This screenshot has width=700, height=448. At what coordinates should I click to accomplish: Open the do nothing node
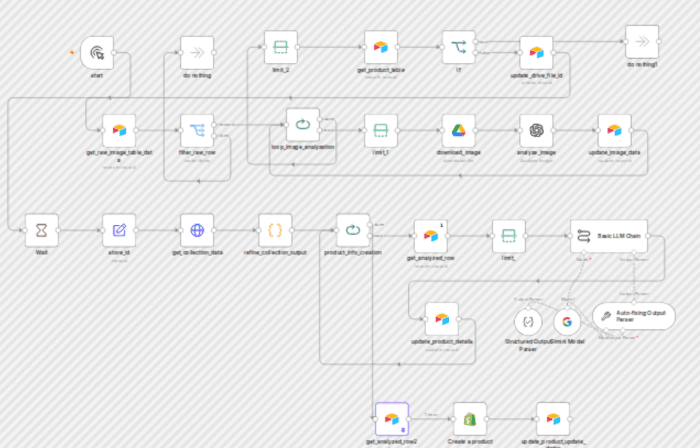click(x=197, y=53)
